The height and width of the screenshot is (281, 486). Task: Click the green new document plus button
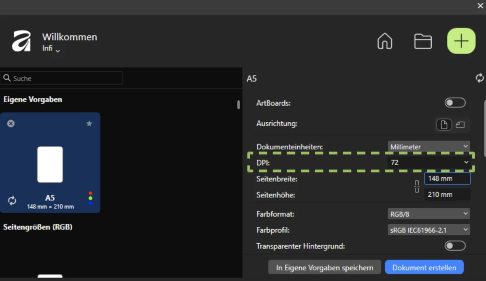click(461, 41)
